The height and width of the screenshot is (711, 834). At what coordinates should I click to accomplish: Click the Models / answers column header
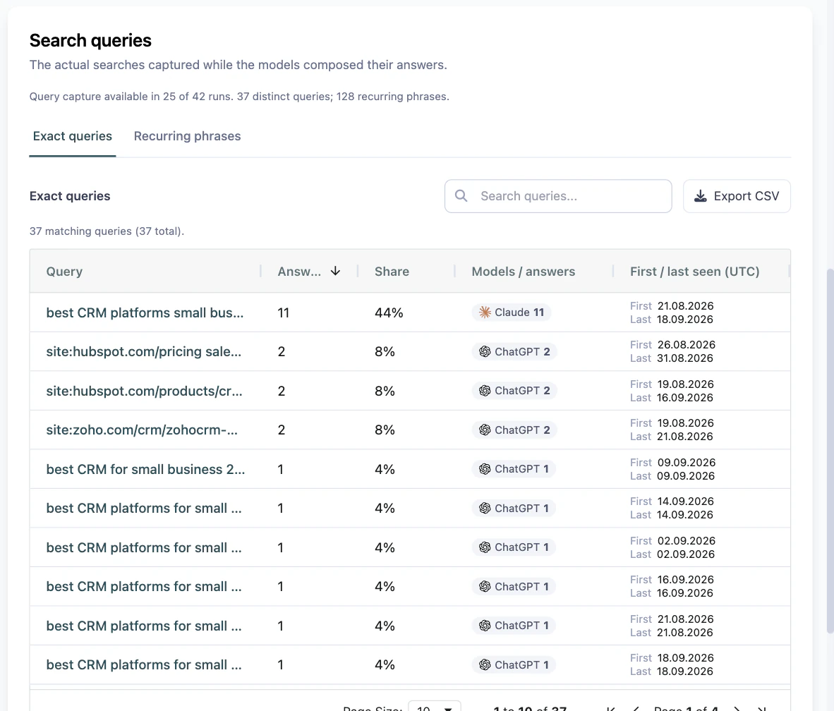524,272
